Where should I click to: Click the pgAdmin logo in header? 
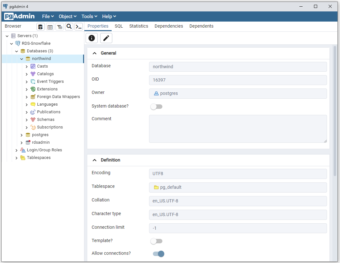(20, 16)
